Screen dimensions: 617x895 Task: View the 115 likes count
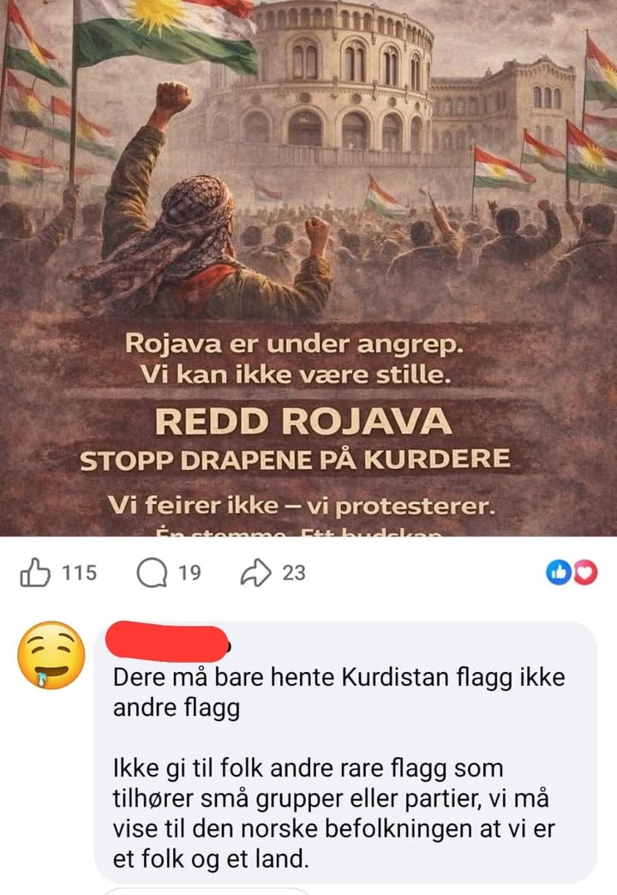pyautogui.click(x=80, y=573)
